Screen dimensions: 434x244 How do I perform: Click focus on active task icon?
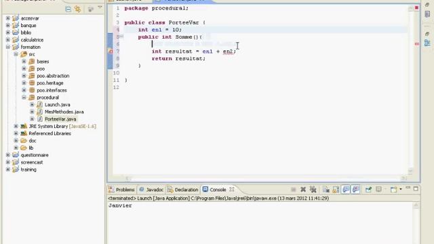click(x=90, y=9)
